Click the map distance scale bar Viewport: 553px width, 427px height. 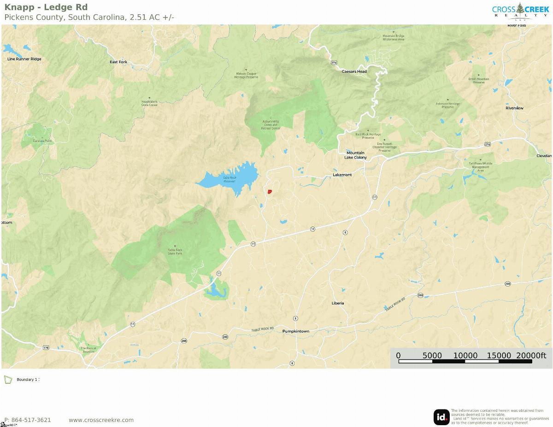pos(465,361)
